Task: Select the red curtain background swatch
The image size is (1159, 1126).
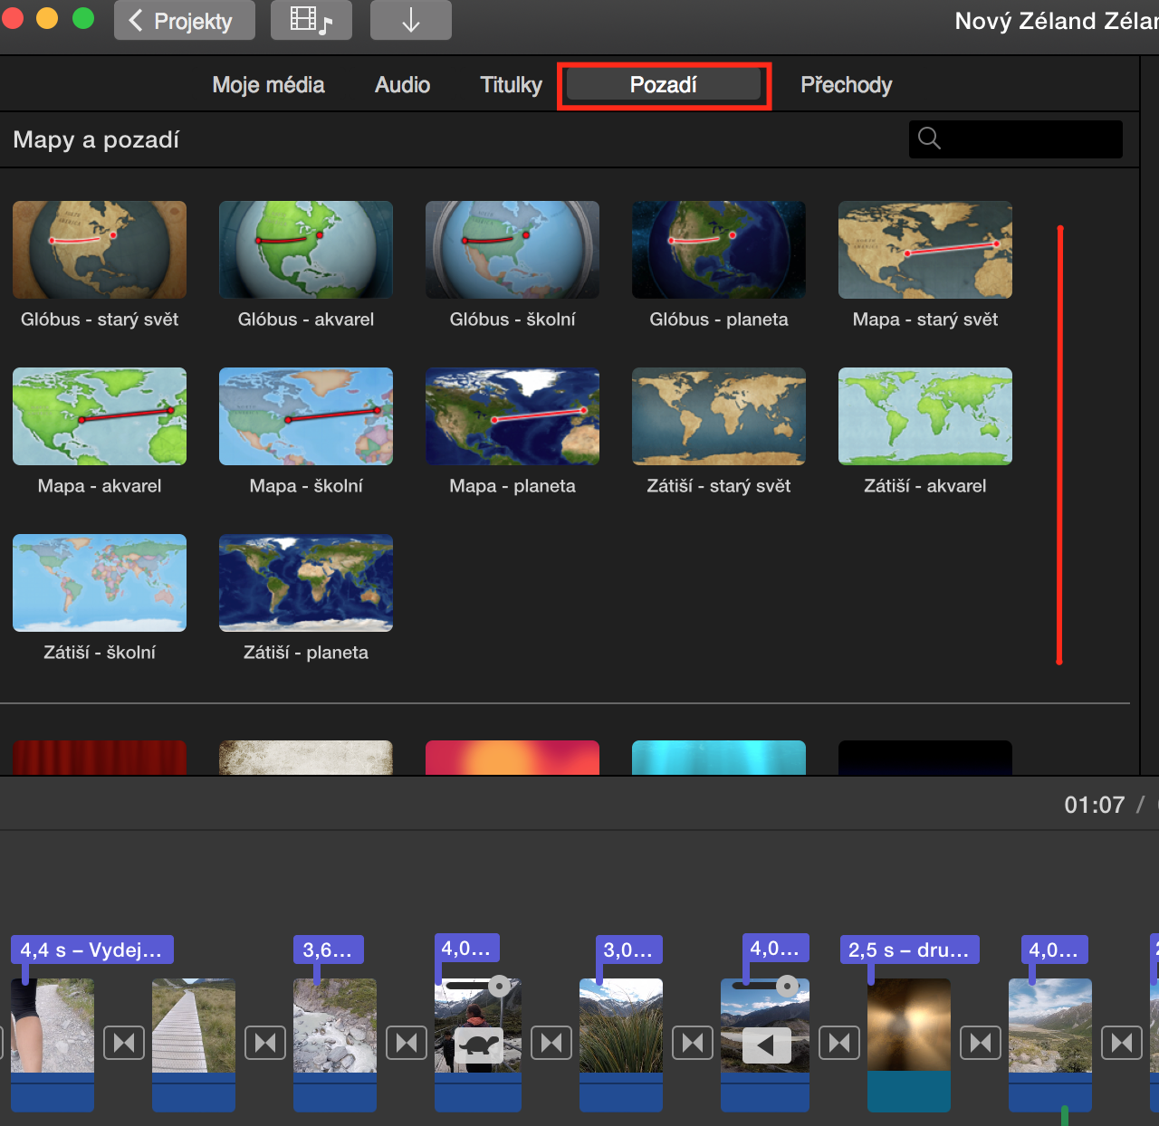Action: [x=99, y=758]
